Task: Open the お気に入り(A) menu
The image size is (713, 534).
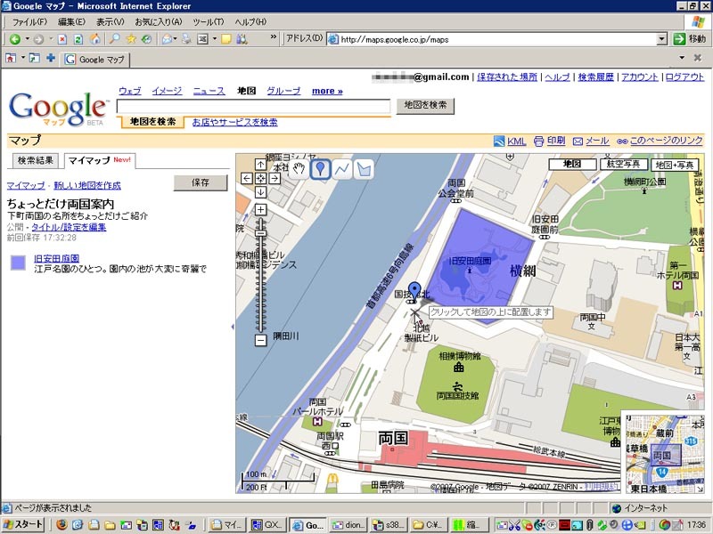Action: click(159, 21)
